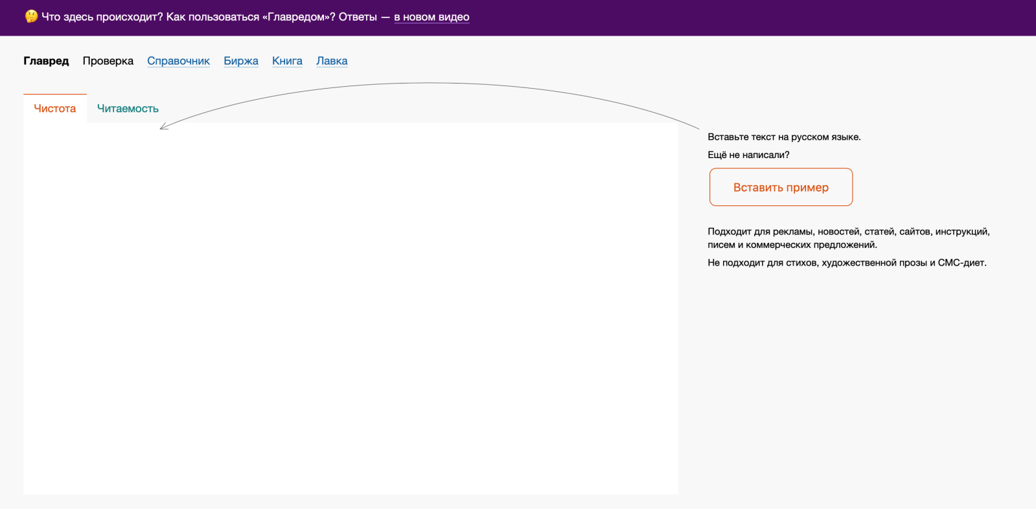Click the «Ещё не написали?» text
Image resolution: width=1036 pixels, height=509 pixels.
click(748, 155)
